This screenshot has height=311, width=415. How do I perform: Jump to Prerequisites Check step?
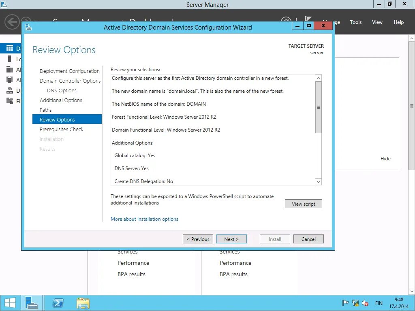click(x=62, y=129)
